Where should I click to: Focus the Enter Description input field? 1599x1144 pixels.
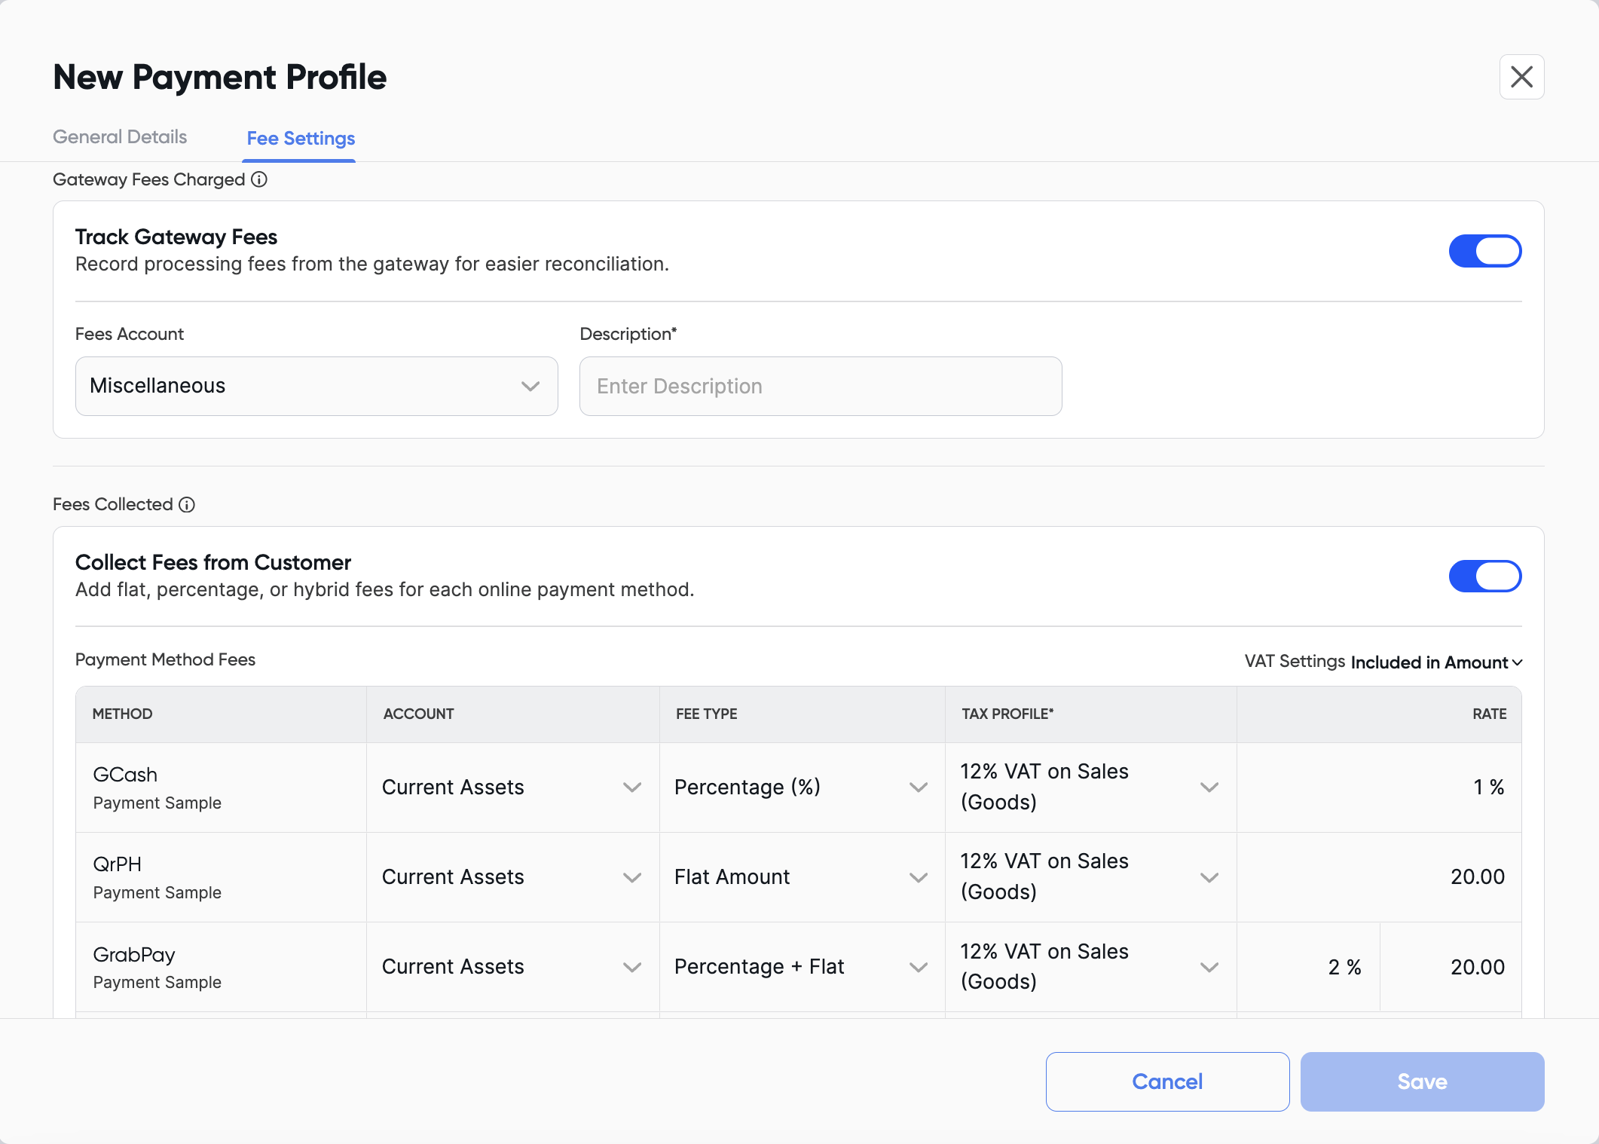[x=821, y=386]
